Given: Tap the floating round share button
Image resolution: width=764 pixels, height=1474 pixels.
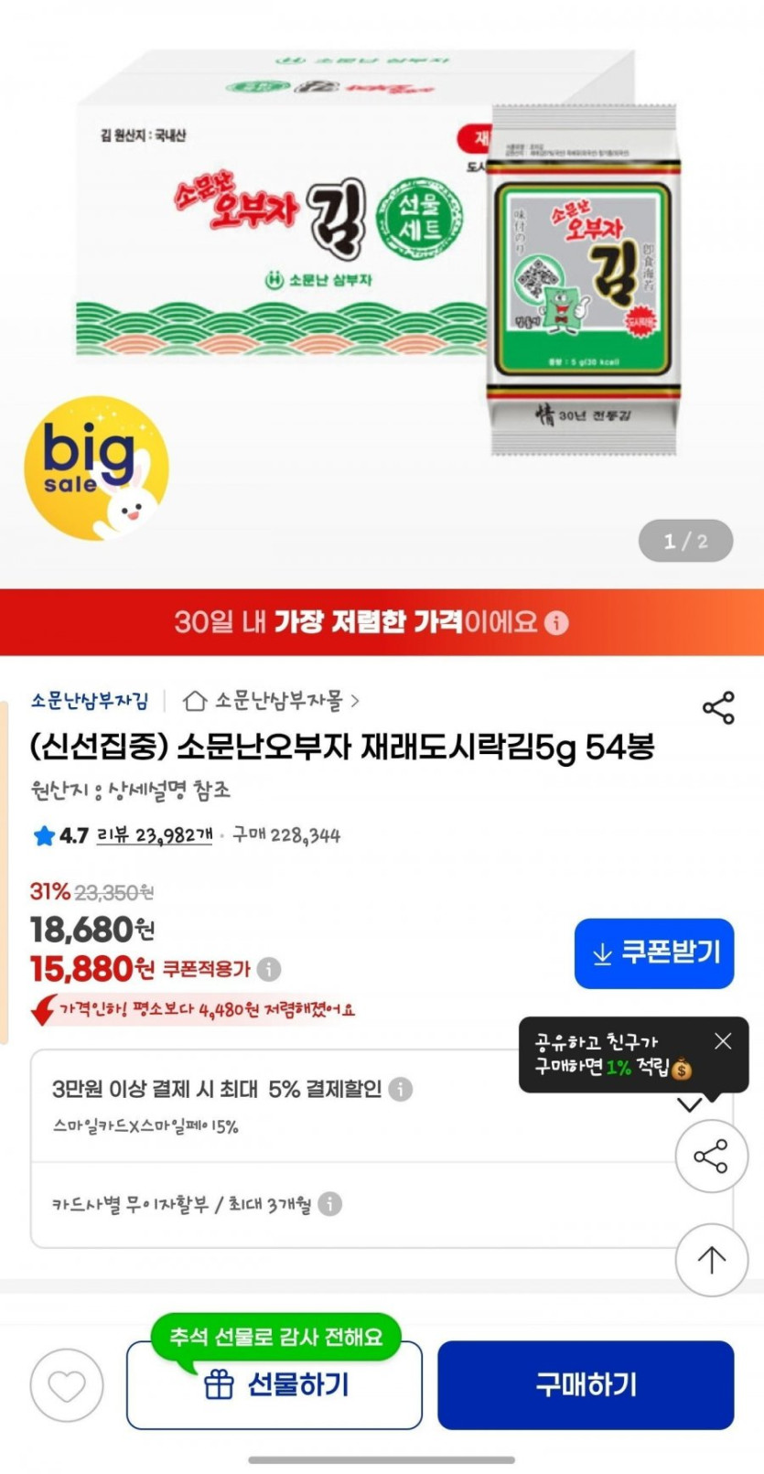Looking at the screenshot, I should (711, 1156).
